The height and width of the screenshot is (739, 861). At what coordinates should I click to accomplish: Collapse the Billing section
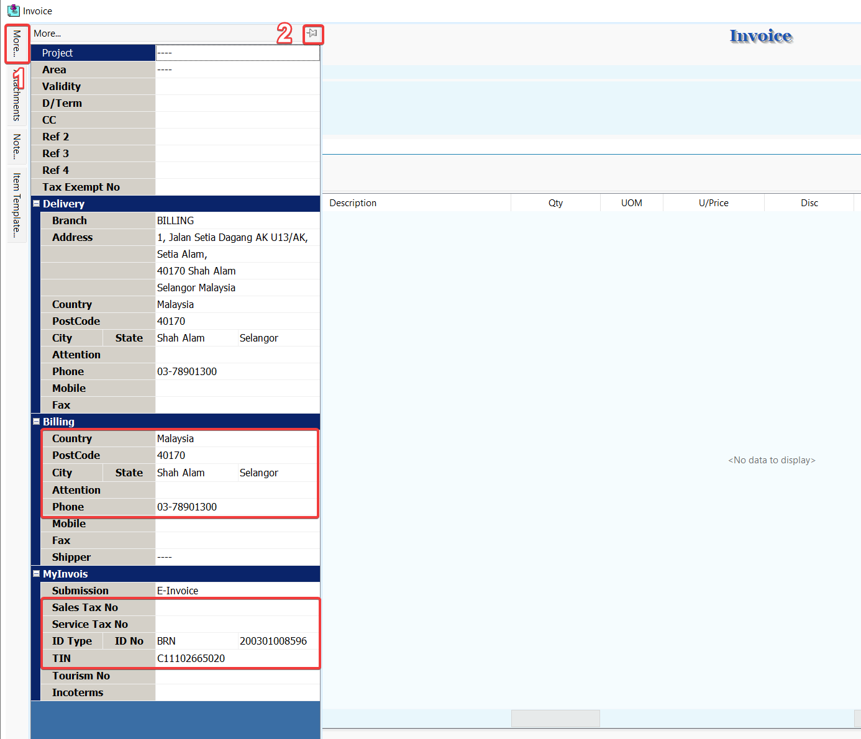coord(37,422)
